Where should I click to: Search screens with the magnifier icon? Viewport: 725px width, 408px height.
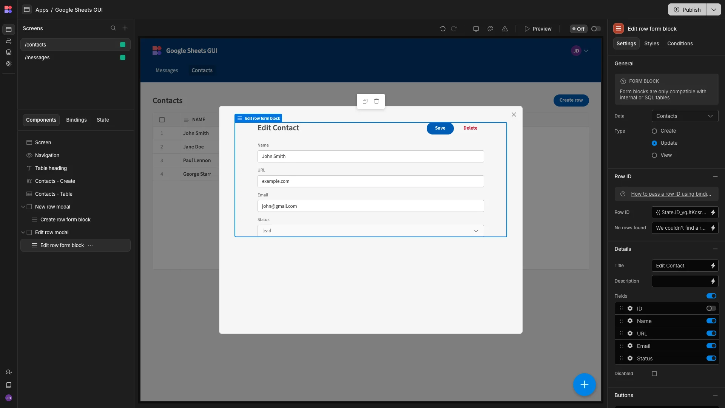pos(113,28)
